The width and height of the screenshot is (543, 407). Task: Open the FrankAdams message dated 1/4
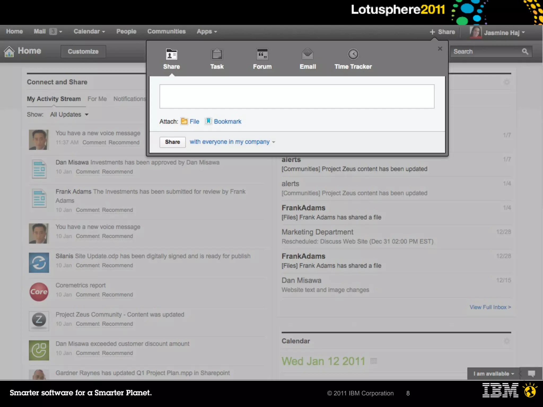point(396,213)
